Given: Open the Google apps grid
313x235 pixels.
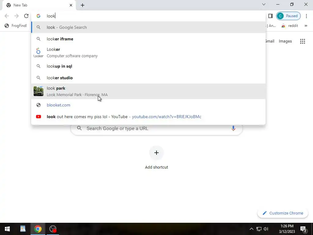Looking at the screenshot, I should tap(302, 41).
